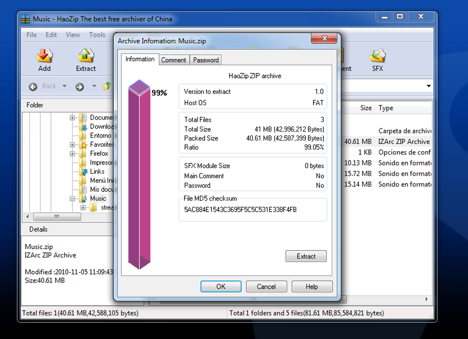Click the forward navigation arrow icon
This screenshot has width=468, height=339.
coord(79,87)
